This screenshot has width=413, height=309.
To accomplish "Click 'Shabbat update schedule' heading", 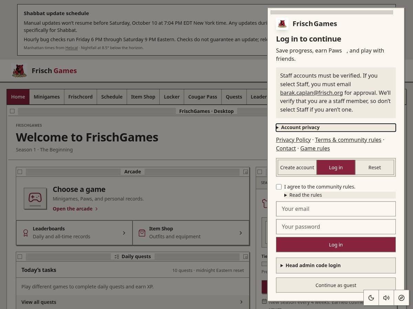I will 56,13.
